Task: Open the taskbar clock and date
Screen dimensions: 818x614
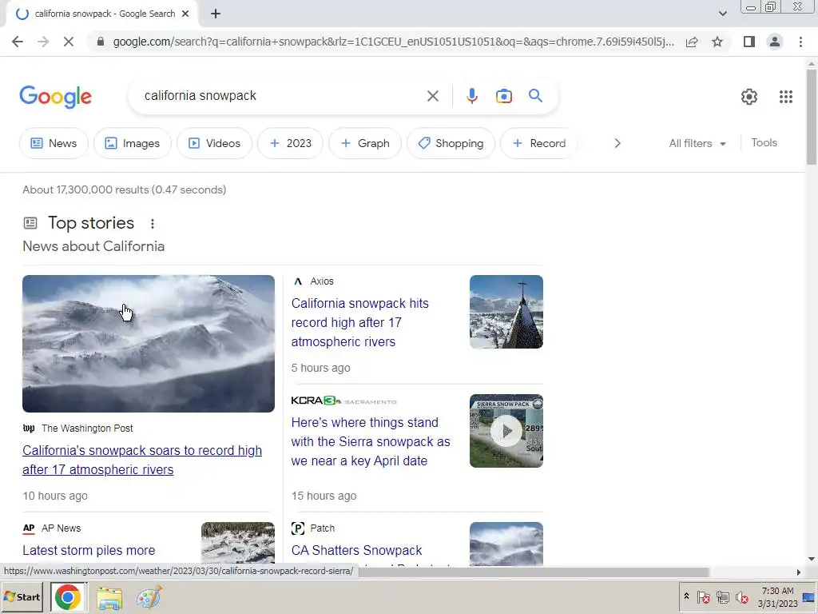Action: click(x=777, y=597)
